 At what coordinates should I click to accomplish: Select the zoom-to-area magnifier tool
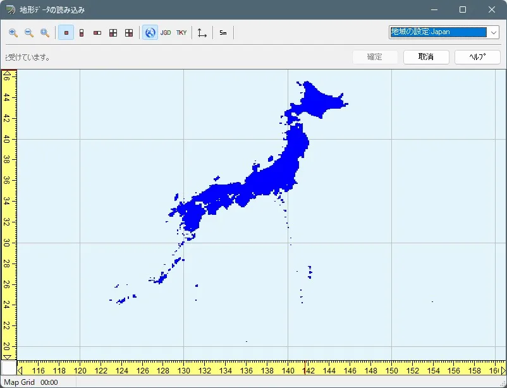45,33
